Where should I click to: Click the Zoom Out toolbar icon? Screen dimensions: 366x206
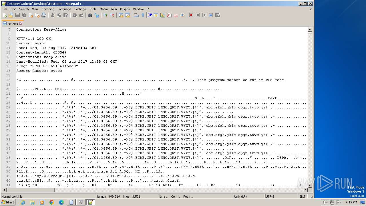click(x=112, y=15)
